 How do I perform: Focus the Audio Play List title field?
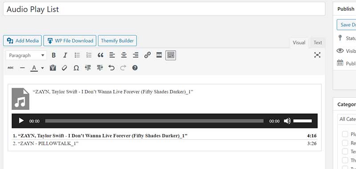tap(164, 9)
